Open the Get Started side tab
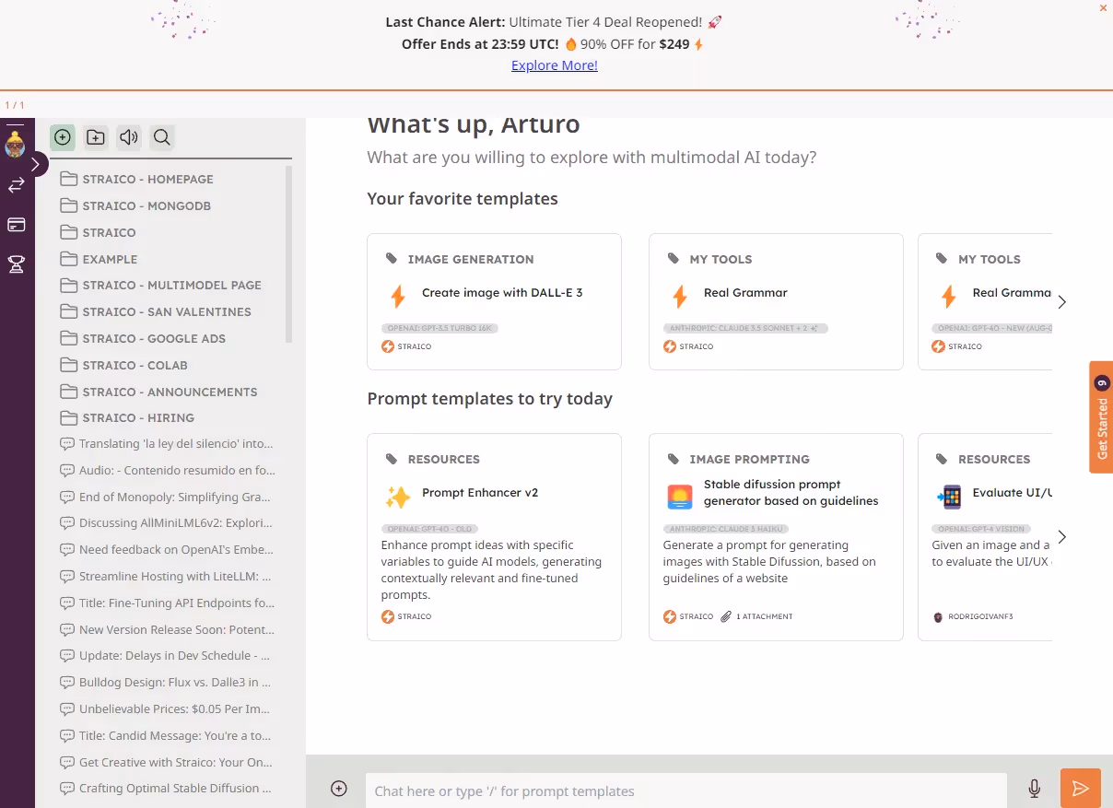This screenshot has width=1113, height=808. coord(1101,416)
